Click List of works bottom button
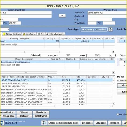127x127 pixels. click(x=41, y=116)
